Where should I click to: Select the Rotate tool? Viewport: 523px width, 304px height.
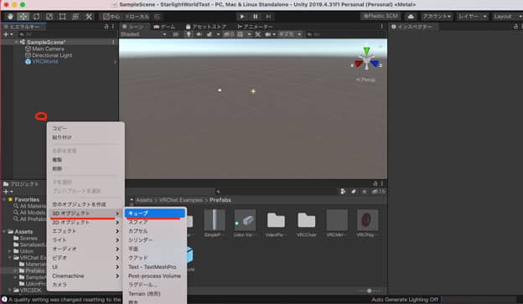[x=36, y=17]
